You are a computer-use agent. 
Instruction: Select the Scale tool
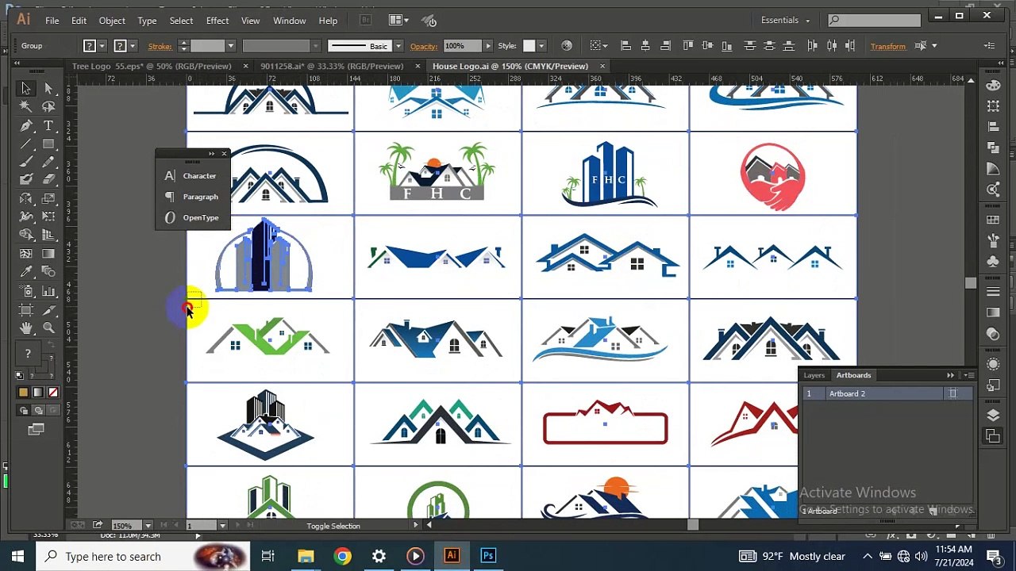pos(48,198)
